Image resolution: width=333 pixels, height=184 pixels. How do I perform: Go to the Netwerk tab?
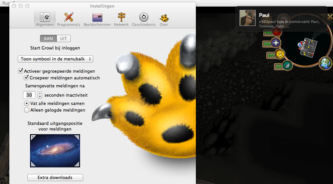121,19
